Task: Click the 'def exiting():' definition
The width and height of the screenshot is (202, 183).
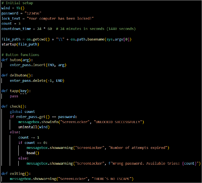Action: [x=16, y=174]
